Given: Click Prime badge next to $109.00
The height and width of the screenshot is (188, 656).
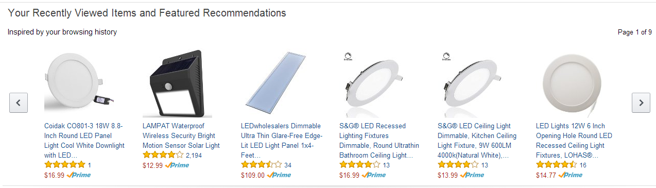Looking at the screenshot, I should click(x=279, y=175).
